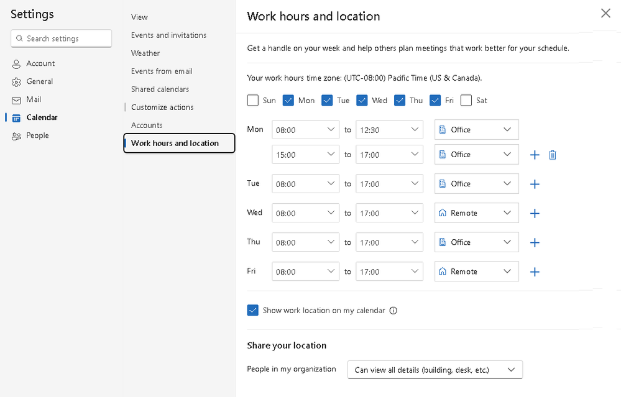Add another time slot for Friday
Image resolution: width=621 pixels, height=397 pixels.
coord(535,272)
